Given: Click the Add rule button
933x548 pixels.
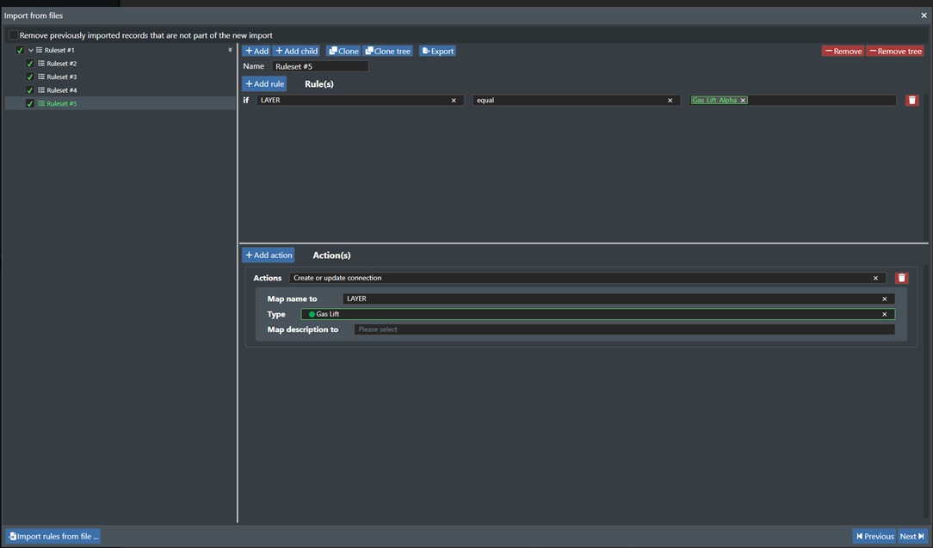Looking at the screenshot, I should (x=264, y=84).
